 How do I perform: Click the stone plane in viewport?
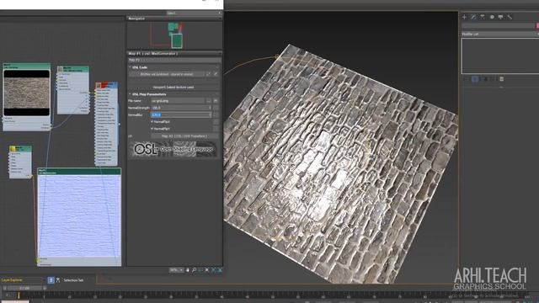[x=340, y=165]
